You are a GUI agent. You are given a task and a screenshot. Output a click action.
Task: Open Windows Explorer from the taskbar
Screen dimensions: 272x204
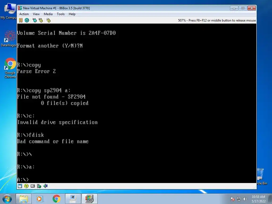24,199
